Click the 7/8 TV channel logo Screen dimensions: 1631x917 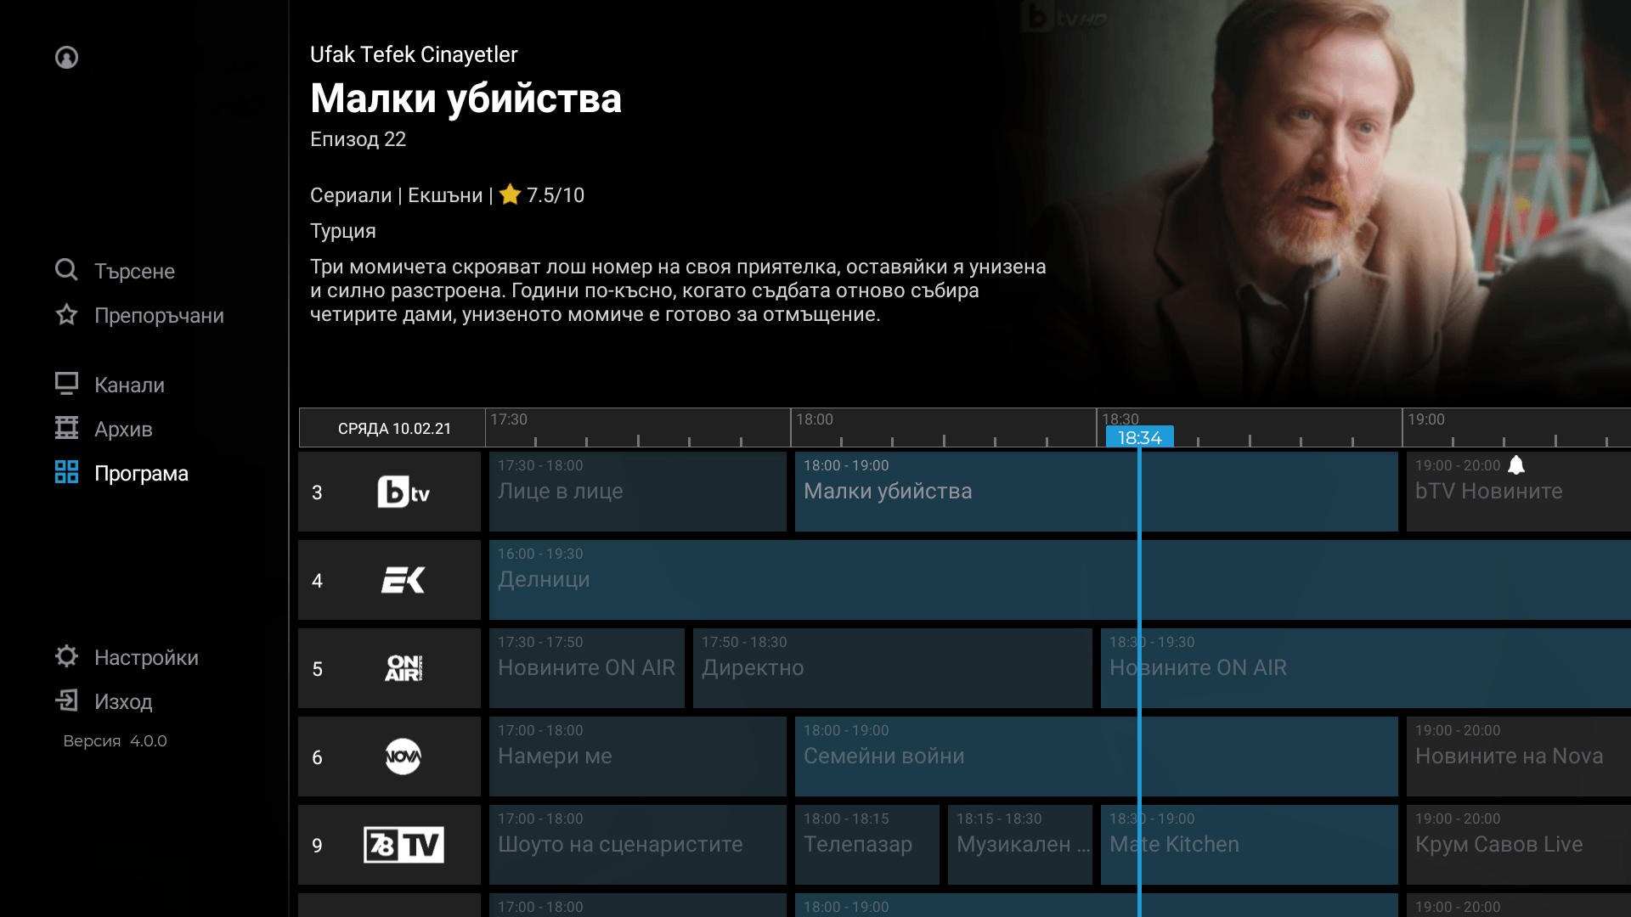pyautogui.click(x=404, y=845)
